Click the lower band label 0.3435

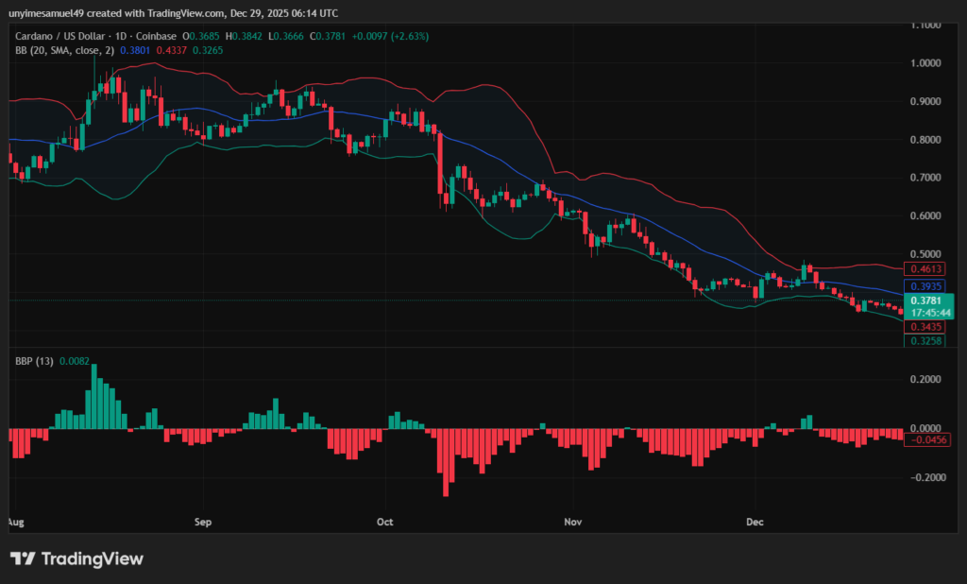pyautogui.click(x=924, y=326)
